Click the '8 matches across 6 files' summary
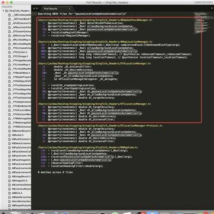This screenshot has height=214, width=214. (55, 173)
